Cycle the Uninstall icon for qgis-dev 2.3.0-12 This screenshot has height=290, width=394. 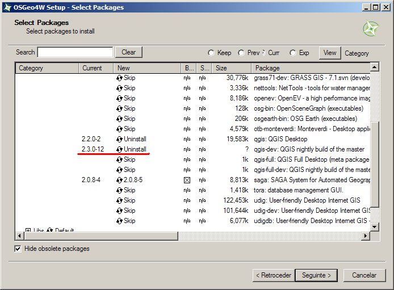click(119, 150)
